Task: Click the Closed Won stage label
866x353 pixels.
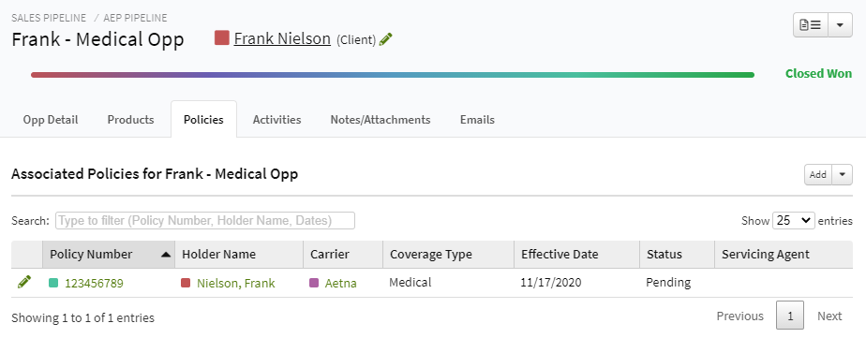Action: point(818,73)
